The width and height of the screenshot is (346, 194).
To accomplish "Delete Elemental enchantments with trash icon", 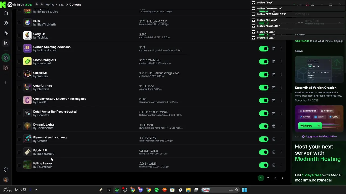I will tap(274, 139).
